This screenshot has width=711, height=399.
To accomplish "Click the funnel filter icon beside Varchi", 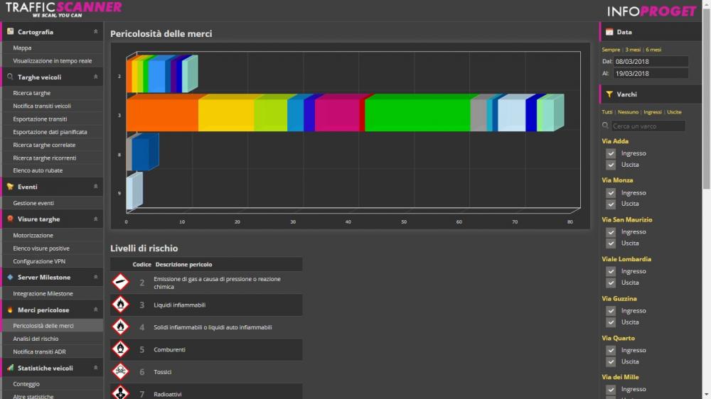I will coord(609,94).
